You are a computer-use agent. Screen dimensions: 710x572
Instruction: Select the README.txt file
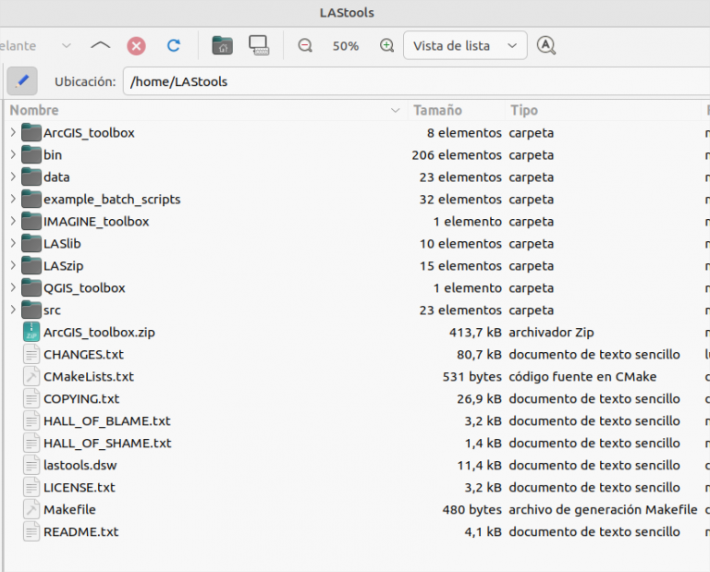coord(80,532)
